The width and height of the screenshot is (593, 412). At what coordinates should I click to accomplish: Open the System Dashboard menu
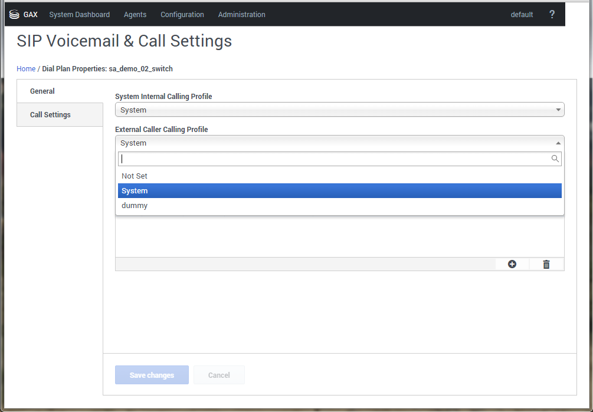(79, 15)
